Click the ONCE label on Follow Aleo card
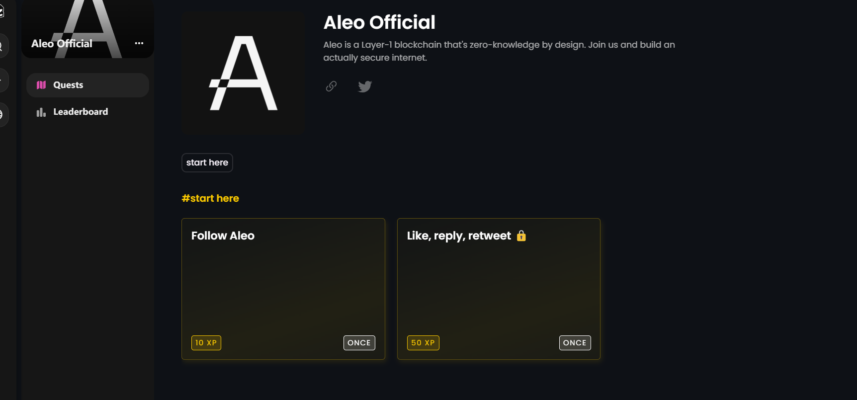Screen dimensions: 857x400 tap(359, 343)
